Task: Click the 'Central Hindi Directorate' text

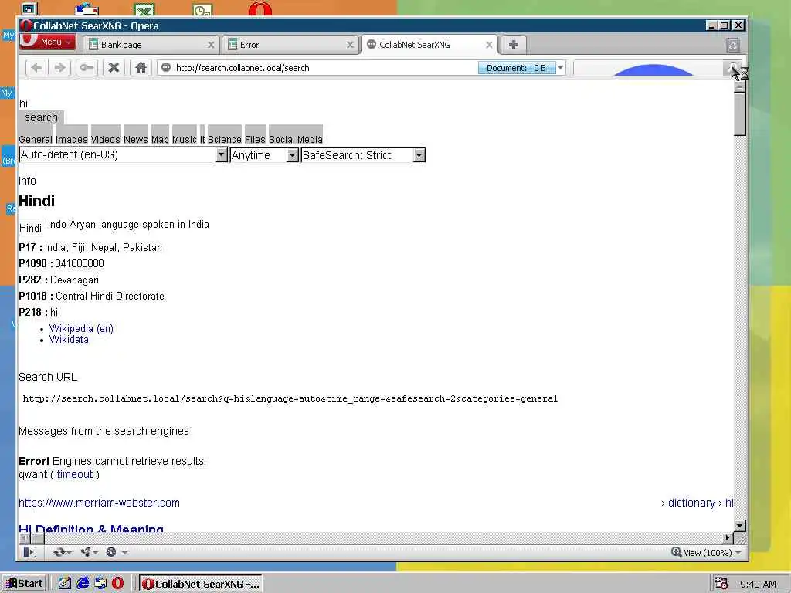Action: click(110, 296)
